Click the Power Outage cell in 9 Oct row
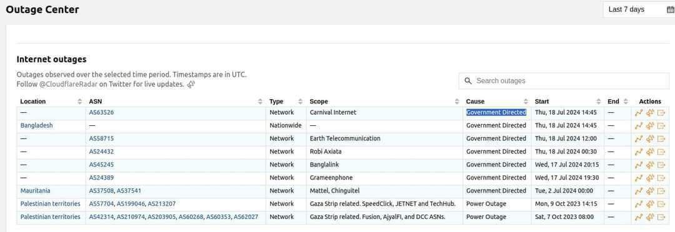This screenshot has height=232, width=675. click(x=486, y=204)
